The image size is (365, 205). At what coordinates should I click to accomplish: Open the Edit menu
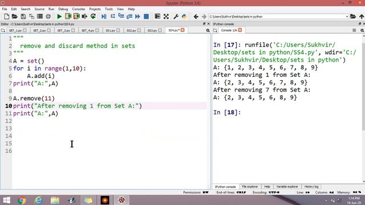(x=14, y=9)
